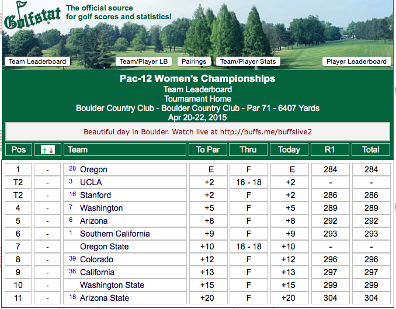Open Team/Player Stats

coord(248,61)
